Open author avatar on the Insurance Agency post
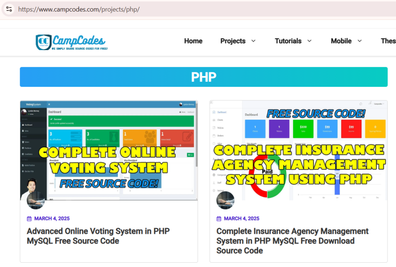 (225, 200)
